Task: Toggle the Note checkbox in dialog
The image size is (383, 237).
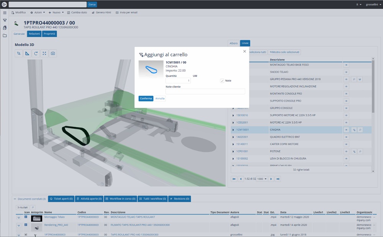Action: click(222, 81)
